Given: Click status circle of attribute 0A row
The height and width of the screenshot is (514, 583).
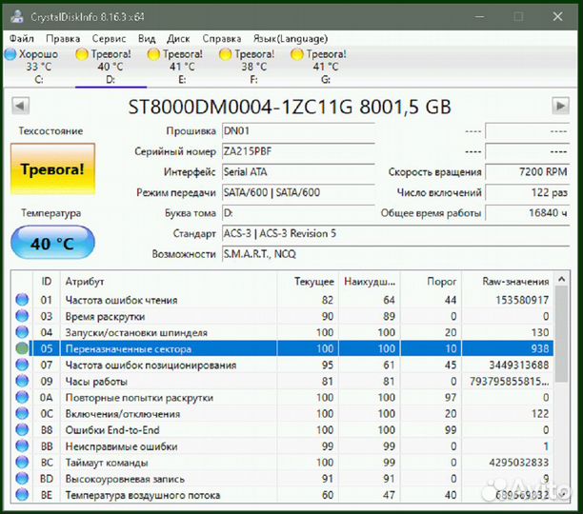Looking at the screenshot, I should tap(22, 397).
